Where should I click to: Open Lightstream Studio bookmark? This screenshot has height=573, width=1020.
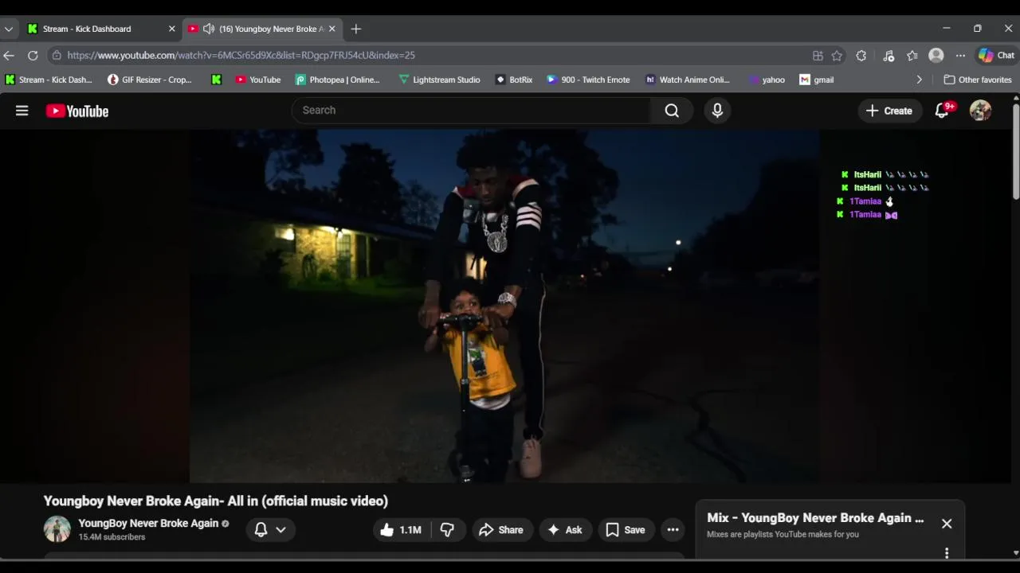pyautogui.click(x=439, y=80)
